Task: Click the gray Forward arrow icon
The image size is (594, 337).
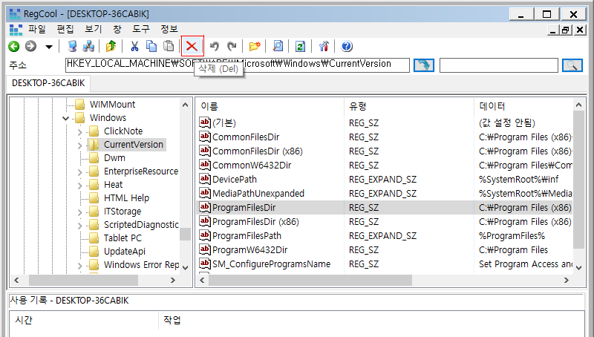Action: click(x=30, y=47)
